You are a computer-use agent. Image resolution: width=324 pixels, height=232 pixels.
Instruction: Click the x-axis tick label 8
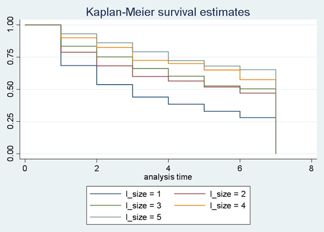click(312, 168)
